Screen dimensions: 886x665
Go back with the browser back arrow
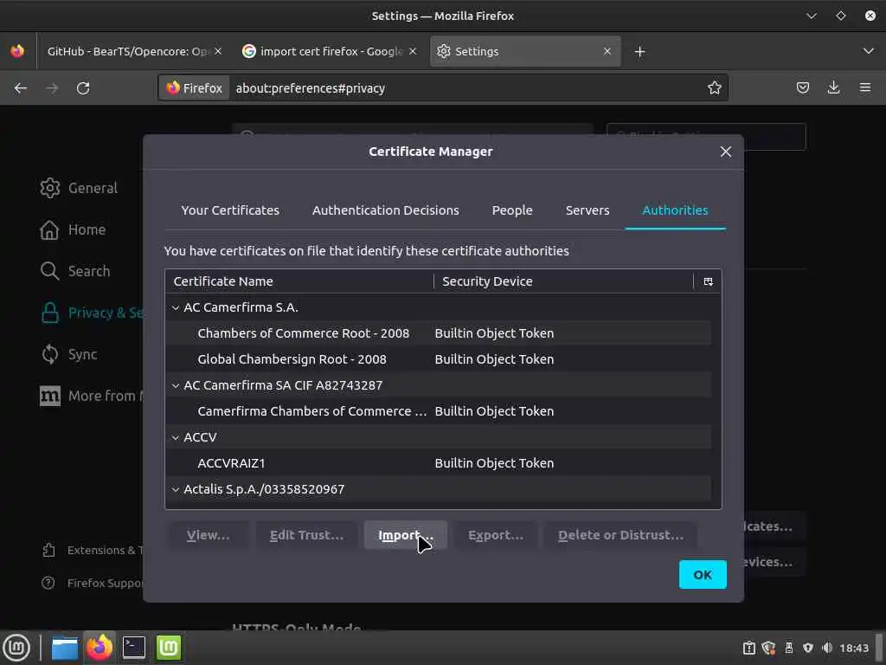tap(21, 88)
